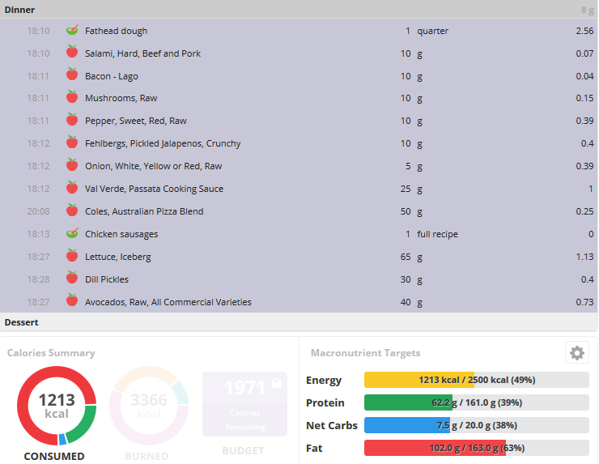599x464 pixels.
Task: Click the Fathead dough recipe bowl icon
Action: pos(72,30)
